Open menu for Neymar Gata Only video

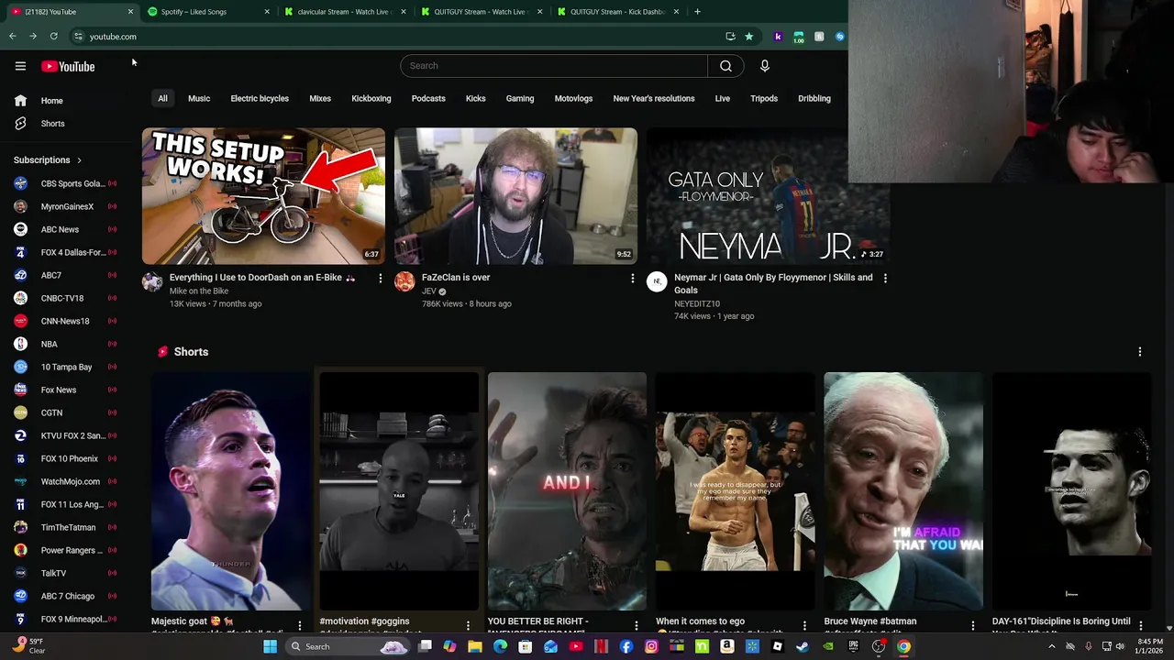click(x=885, y=278)
